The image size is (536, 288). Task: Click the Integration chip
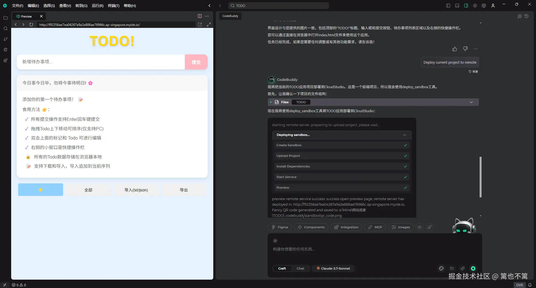pyautogui.click(x=346, y=227)
